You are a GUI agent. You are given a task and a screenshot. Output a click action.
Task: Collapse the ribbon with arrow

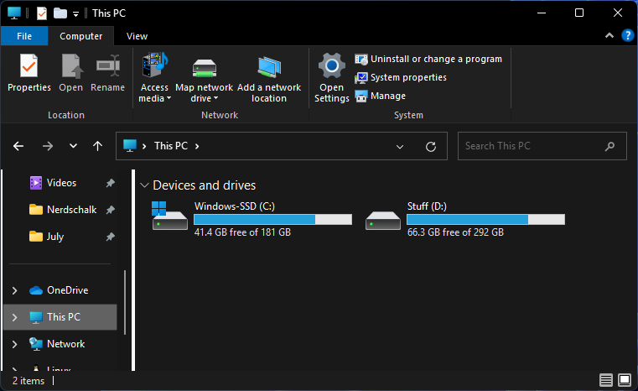pos(609,36)
